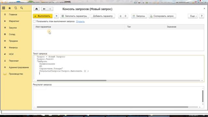Navigate back with the left arrow
Screen dimensions: 208x117
tap(44, 9)
